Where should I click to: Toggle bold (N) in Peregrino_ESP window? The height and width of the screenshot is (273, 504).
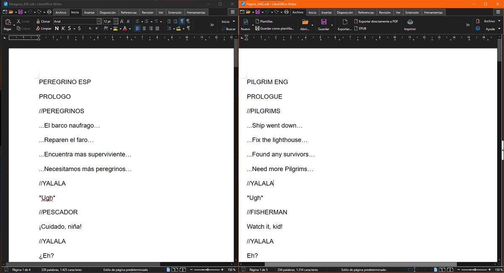coord(57,29)
